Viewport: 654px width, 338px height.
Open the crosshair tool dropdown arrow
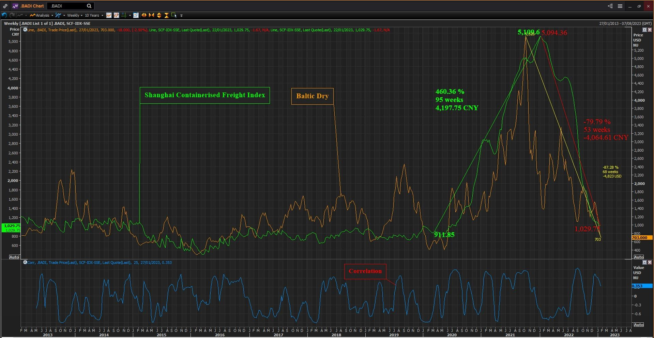(130, 15)
